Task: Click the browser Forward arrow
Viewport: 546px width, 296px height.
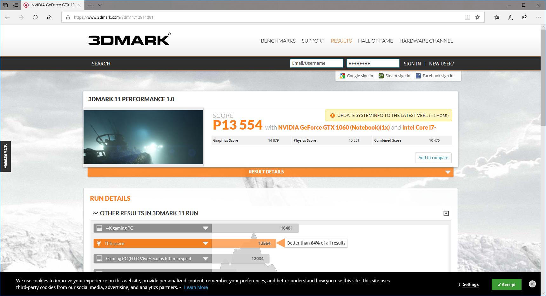Action: 21,17
